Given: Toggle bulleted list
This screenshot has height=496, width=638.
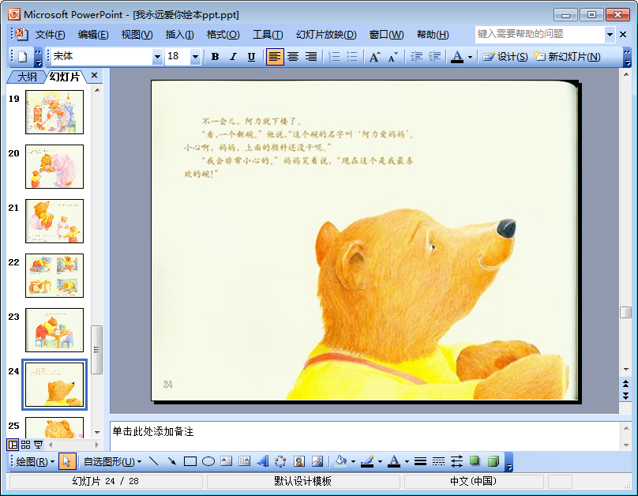Looking at the screenshot, I should coord(351,57).
